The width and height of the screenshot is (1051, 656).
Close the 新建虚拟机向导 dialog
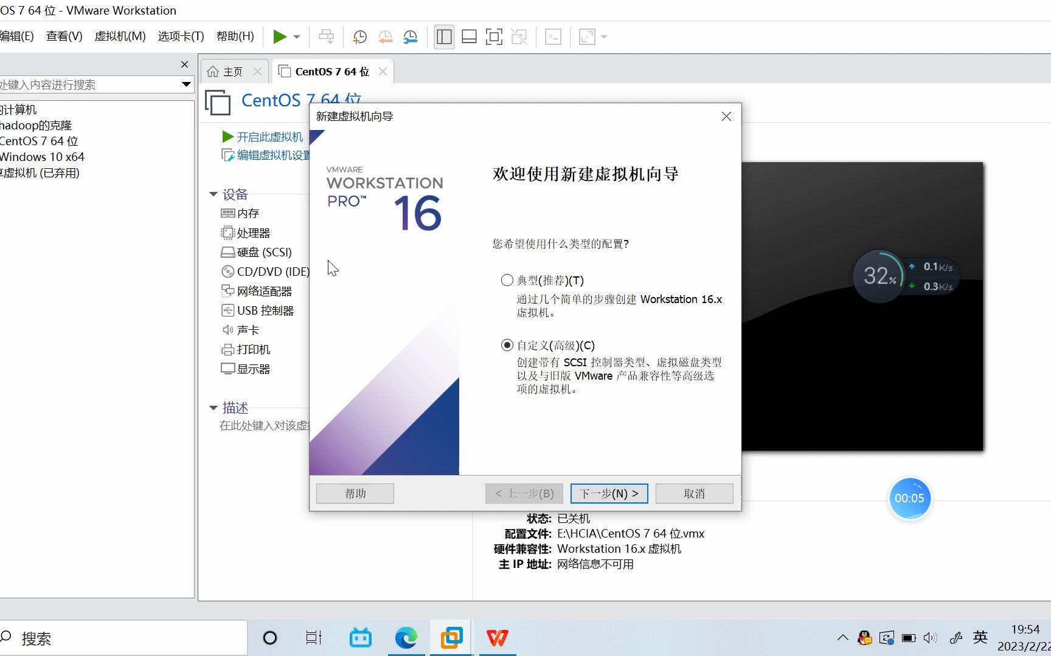(x=726, y=117)
